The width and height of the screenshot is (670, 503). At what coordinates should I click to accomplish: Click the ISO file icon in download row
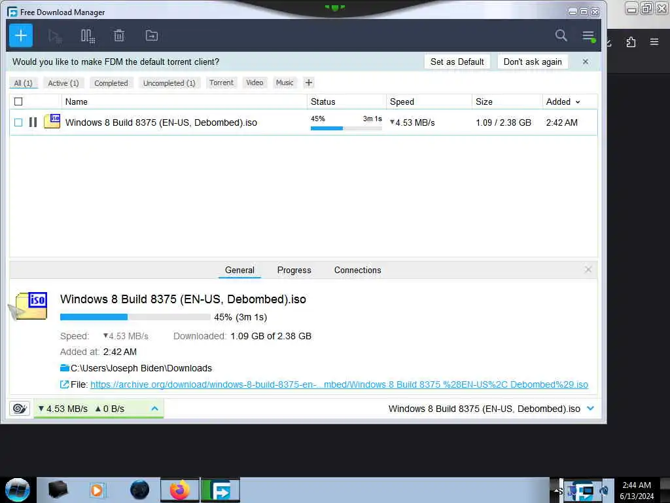tap(52, 121)
